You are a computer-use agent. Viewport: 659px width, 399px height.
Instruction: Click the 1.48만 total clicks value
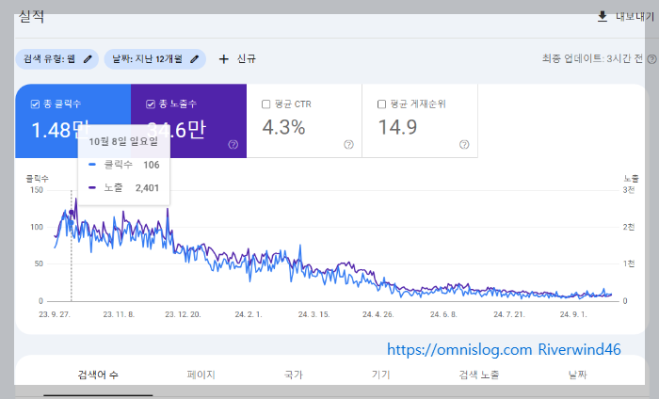point(60,129)
